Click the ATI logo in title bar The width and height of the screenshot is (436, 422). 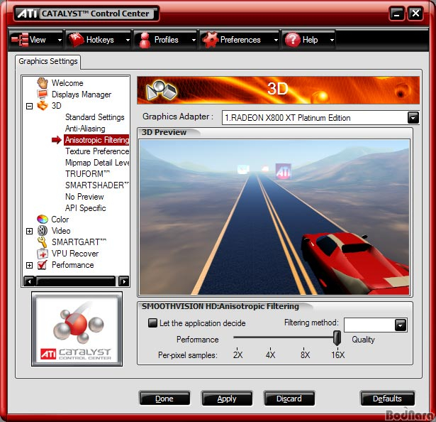pos(27,13)
